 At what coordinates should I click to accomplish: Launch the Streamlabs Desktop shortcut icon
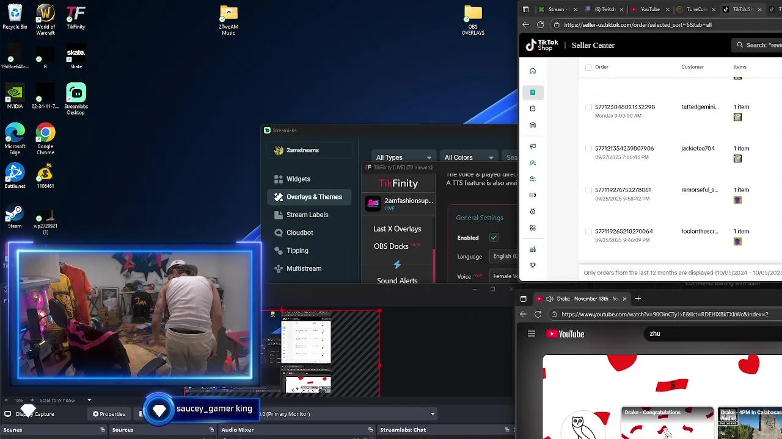click(76, 99)
